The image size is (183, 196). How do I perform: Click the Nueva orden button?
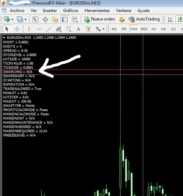[x=100, y=19]
